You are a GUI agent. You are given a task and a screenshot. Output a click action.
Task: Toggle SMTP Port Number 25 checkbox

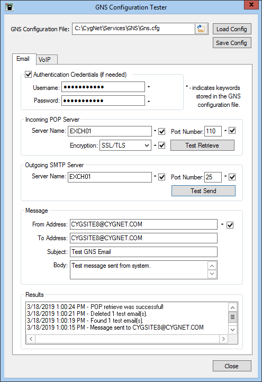coord(232,177)
